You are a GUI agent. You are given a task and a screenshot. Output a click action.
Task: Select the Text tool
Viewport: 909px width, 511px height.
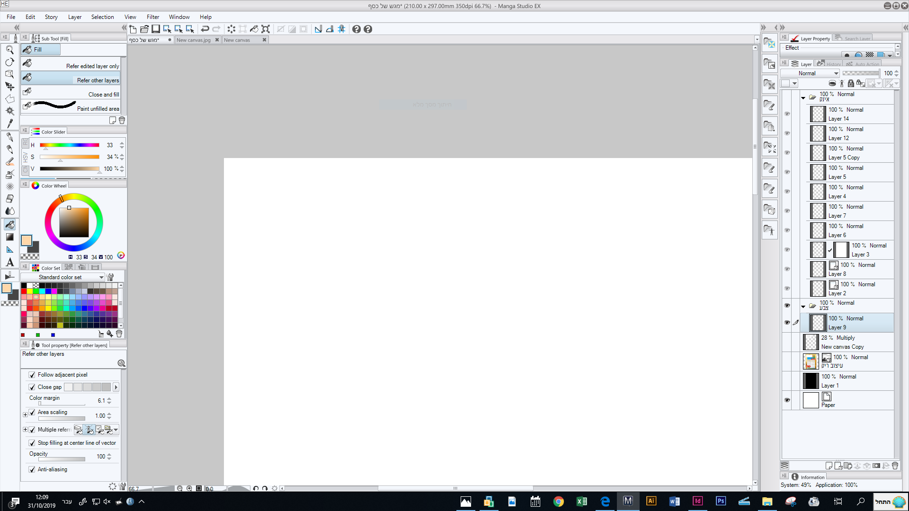click(x=9, y=262)
